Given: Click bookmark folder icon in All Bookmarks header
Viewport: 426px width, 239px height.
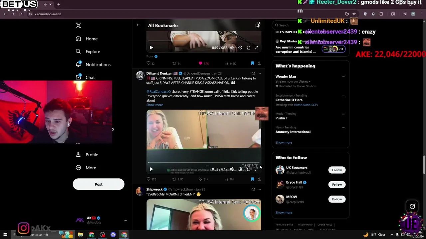Looking at the screenshot, I should (x=258, y=25).
